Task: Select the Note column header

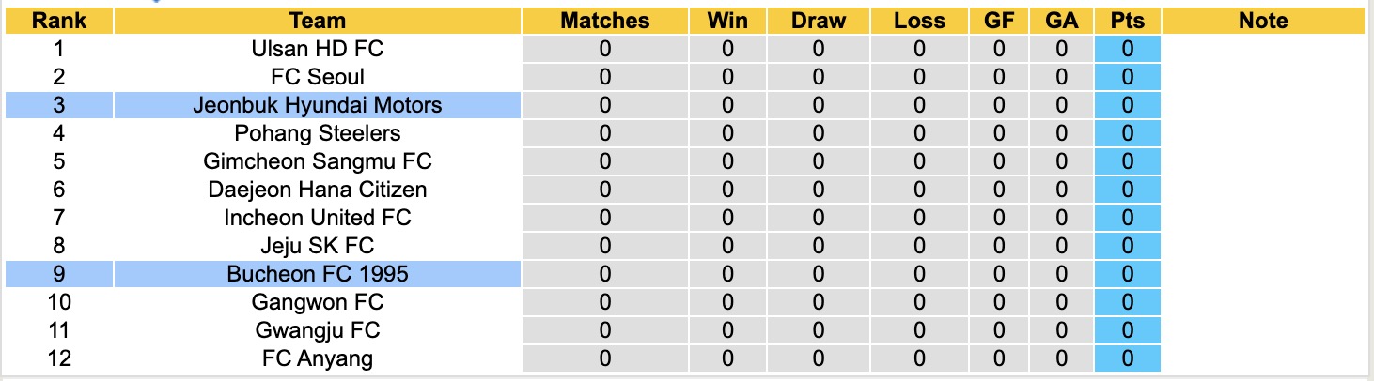Action: pos(1263,21)
